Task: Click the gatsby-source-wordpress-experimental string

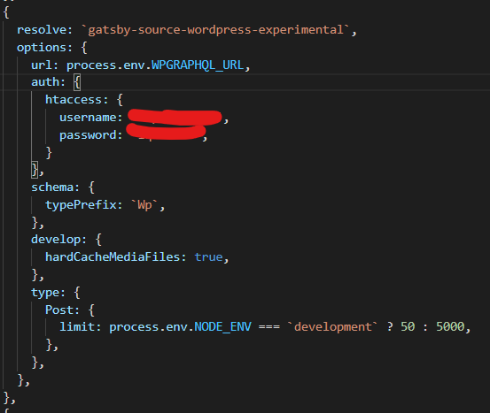Action: click(x=215, y=30)
